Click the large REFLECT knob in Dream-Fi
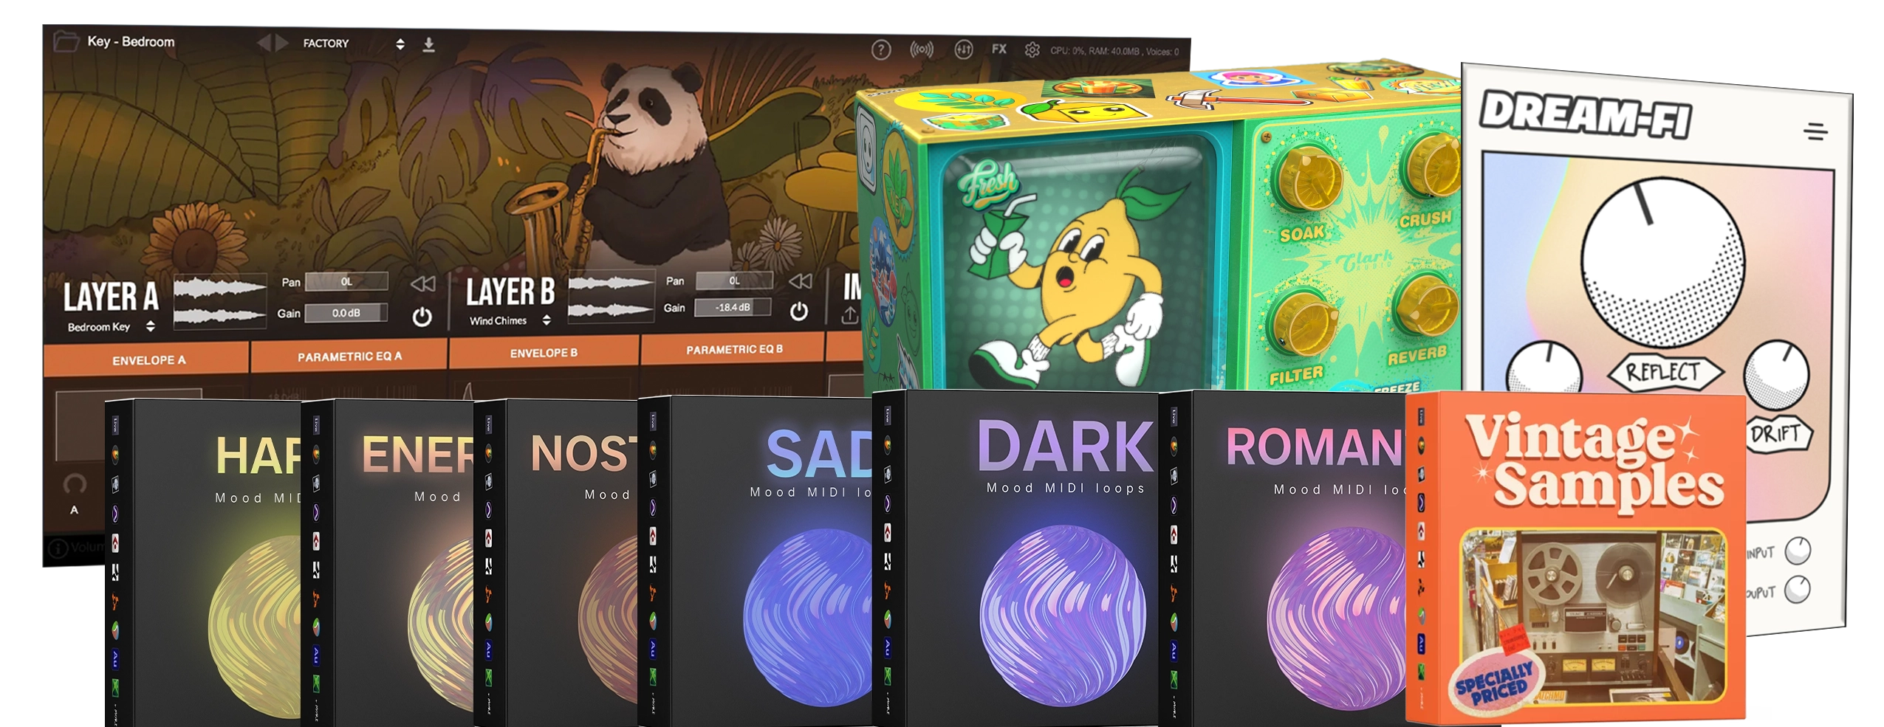This screenshot has height=727, width=1884. (1662, 262)
